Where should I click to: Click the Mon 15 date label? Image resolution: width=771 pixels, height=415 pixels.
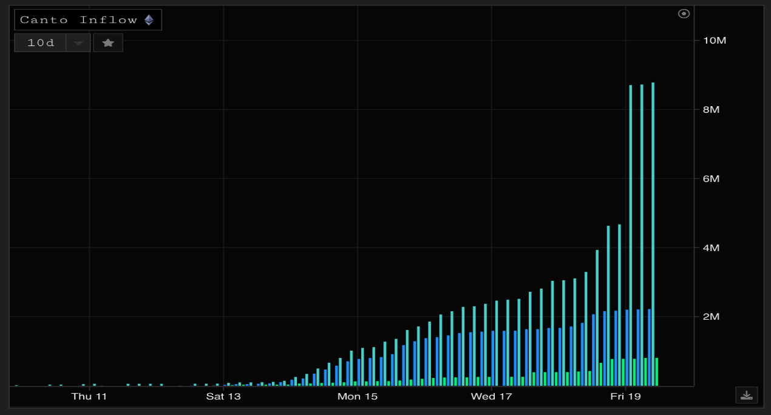click(x=358, y=397)
